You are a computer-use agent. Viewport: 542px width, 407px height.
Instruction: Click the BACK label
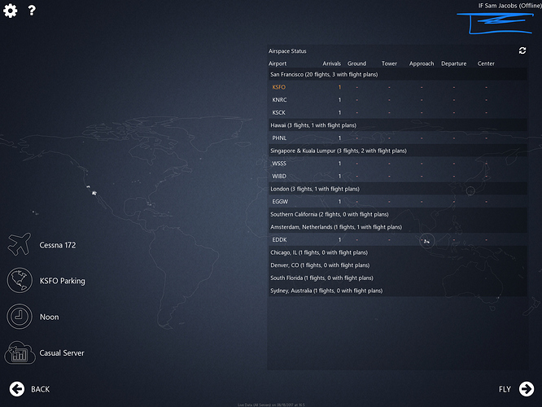point(41,389)
